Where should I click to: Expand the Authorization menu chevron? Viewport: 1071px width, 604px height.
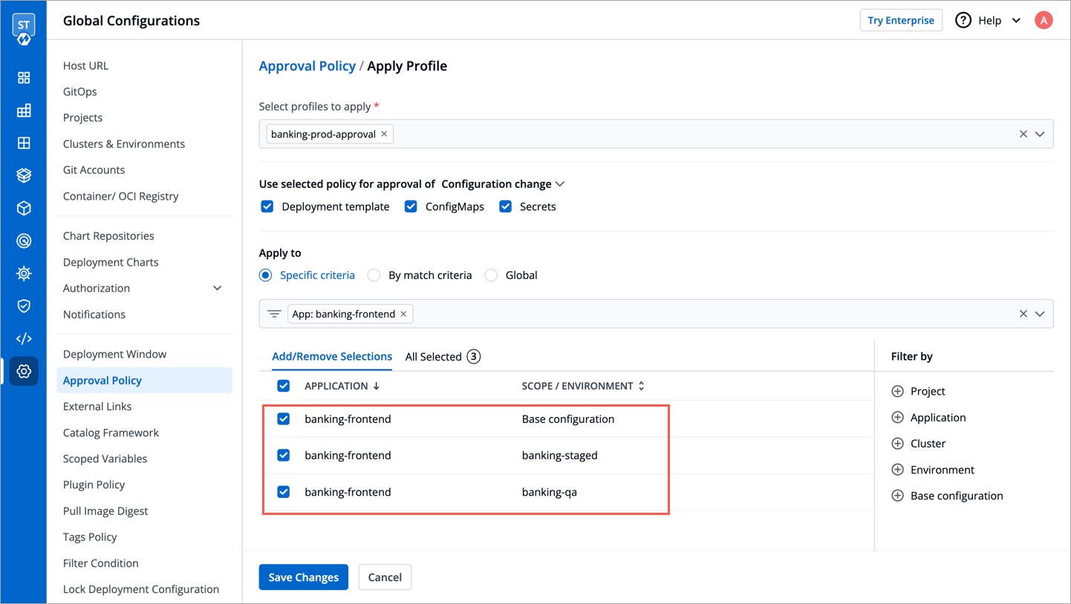pos(218,288)
